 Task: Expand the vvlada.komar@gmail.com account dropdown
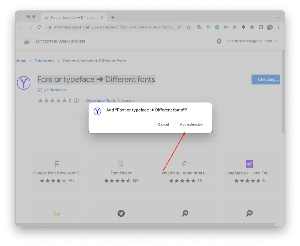coord(252,41)
